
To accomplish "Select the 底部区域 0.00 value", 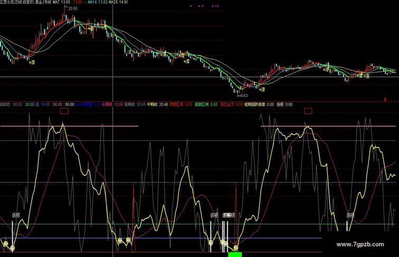I will click(x=206, y=104).
